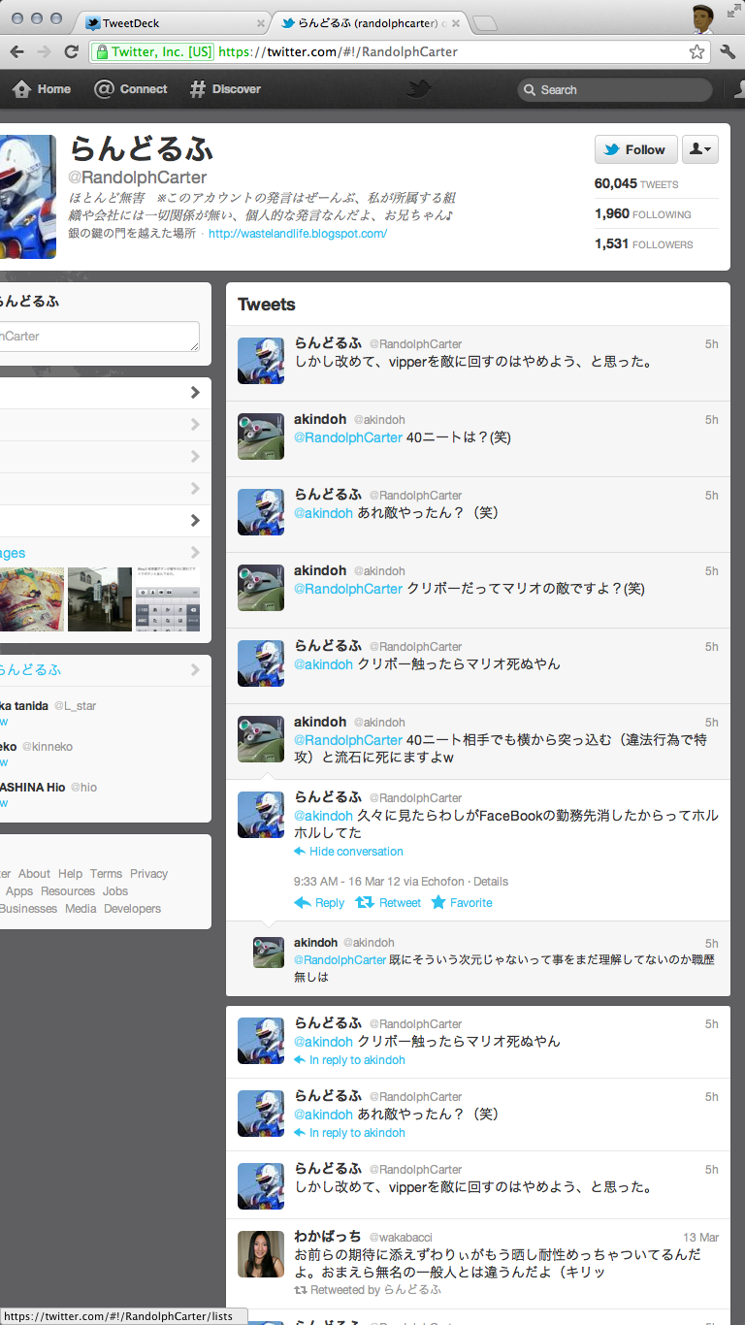
Task: Open akindoh's avatar on the 40ニートは tweet
Action: tap(261, 436)
